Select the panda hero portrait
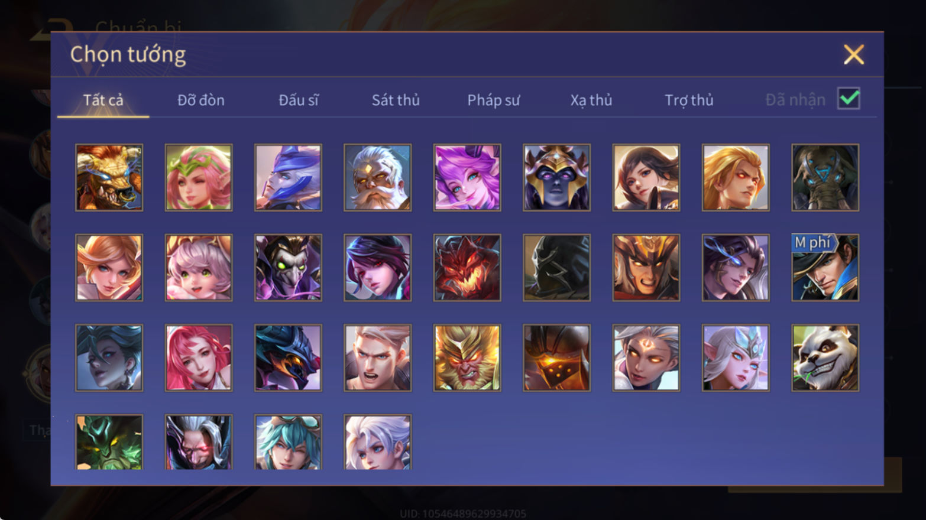 pyautogui.click(x=825, y=357)
